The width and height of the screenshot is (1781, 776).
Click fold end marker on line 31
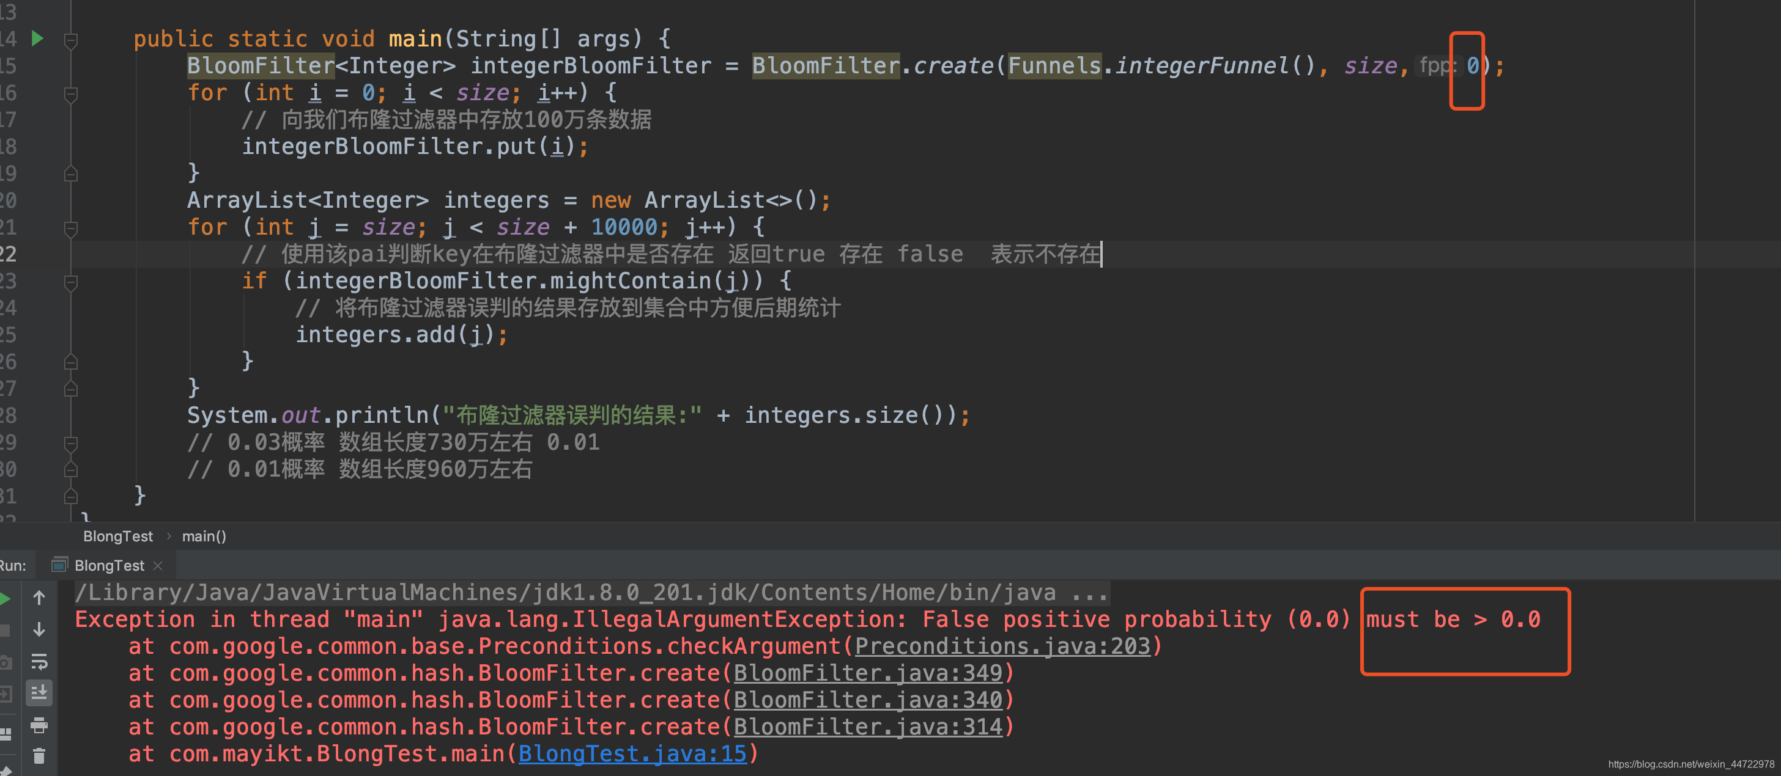[x=70, y=496]
